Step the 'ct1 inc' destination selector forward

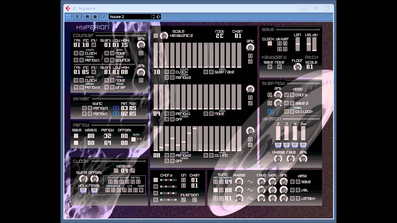click(211, 155)
